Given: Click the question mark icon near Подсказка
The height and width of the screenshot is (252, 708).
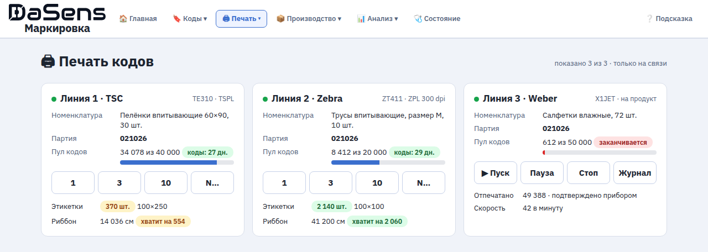Looking at the screenshot, I should pyautogui.click(x=649, y=19).
